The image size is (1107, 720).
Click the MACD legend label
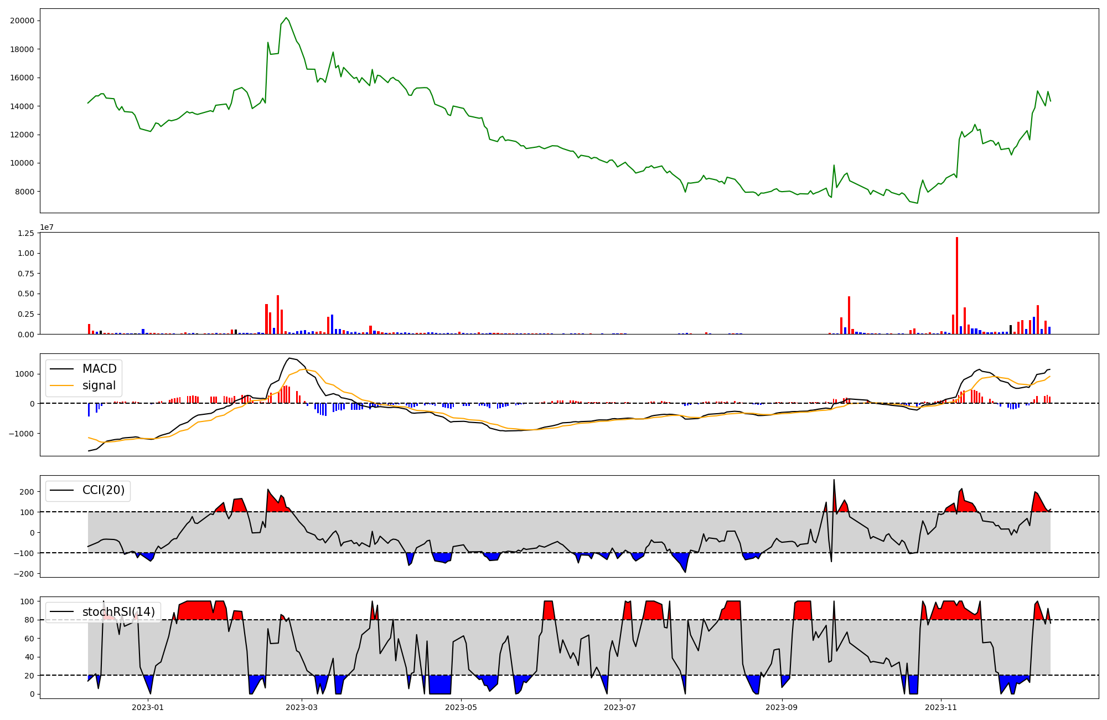[x=99, y=369]
